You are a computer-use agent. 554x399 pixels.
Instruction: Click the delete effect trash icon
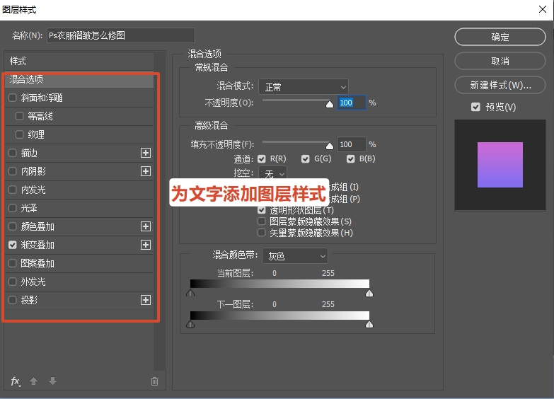[x=154, y=381]
